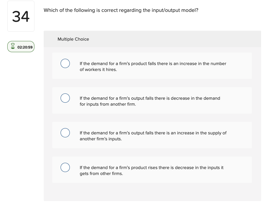Click the green timer pill on the left
The width and height of the screenshot is (278, 210).
click(21, 47)
